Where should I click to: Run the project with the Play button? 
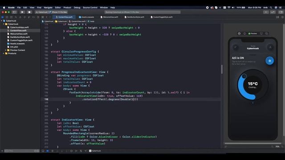click(x=22, y=12)
